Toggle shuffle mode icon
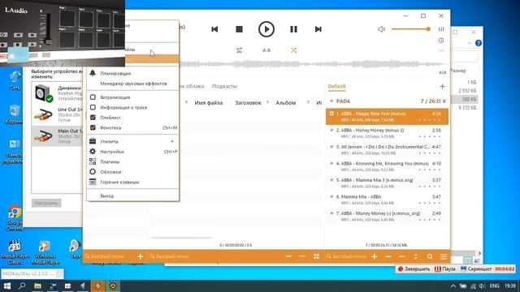The height and width of the screenshot is (292, 520). click(x=293, y=50)
